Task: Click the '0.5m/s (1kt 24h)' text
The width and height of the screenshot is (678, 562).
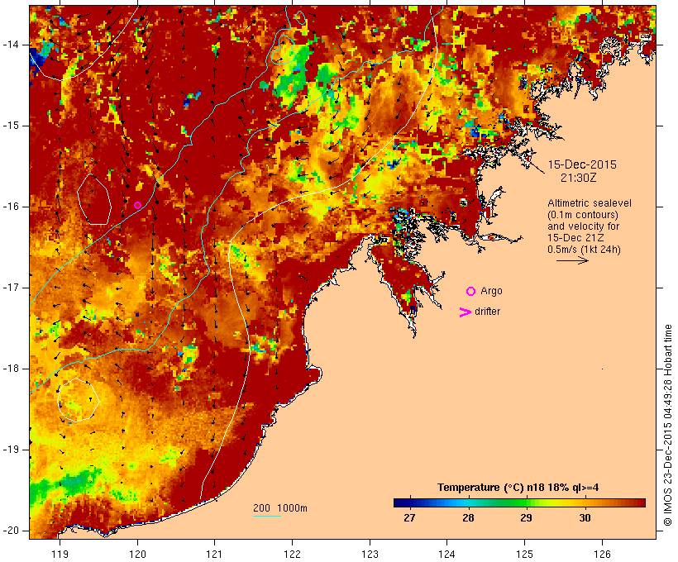Action: 584,250
